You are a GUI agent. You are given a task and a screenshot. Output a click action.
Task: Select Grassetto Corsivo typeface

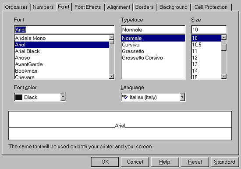tap(153, 58)
